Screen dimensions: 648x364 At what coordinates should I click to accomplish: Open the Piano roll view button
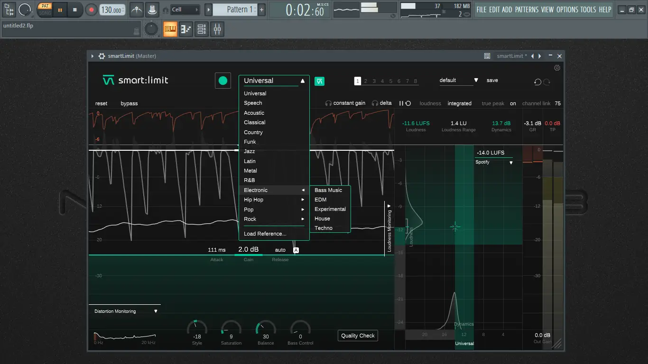pyautogui.click(x=186, y=29)
